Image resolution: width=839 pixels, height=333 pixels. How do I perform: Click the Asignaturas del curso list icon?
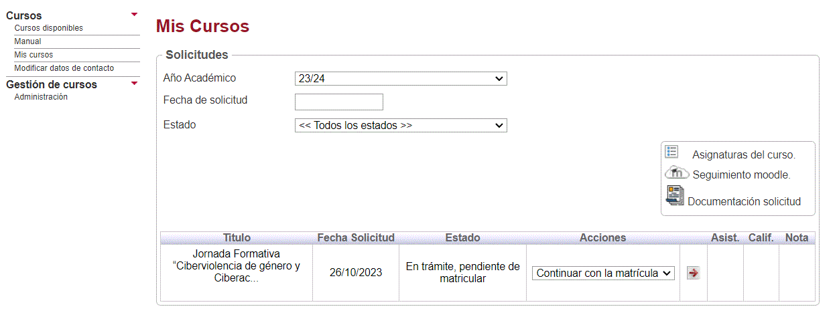671,152
